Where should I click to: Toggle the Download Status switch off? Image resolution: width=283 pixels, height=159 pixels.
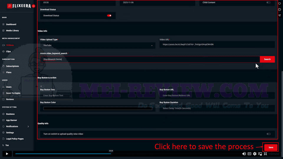click(x=109, y=16)
